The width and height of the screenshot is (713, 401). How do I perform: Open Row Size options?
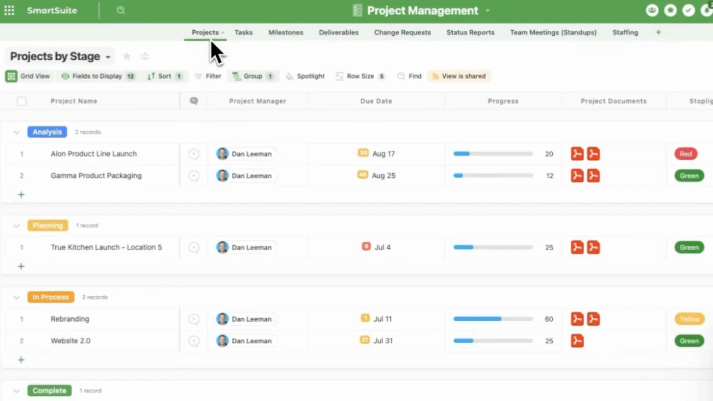click(360, 76)
